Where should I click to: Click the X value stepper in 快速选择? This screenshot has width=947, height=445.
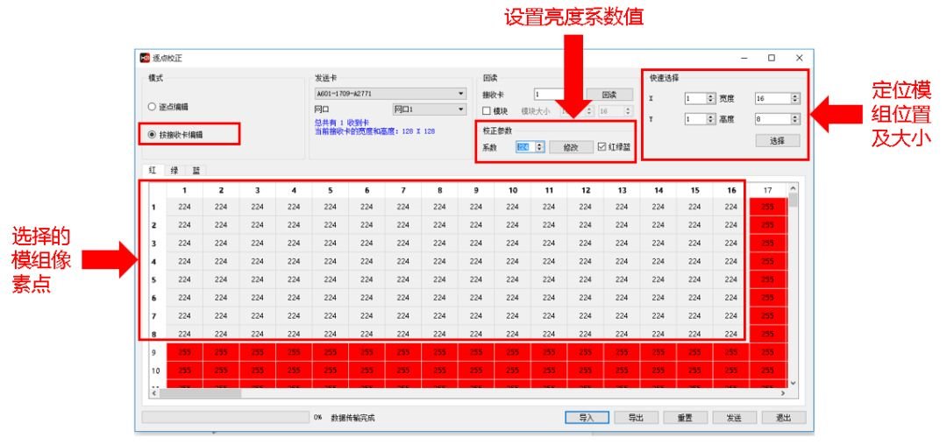[x=711, y=98]
